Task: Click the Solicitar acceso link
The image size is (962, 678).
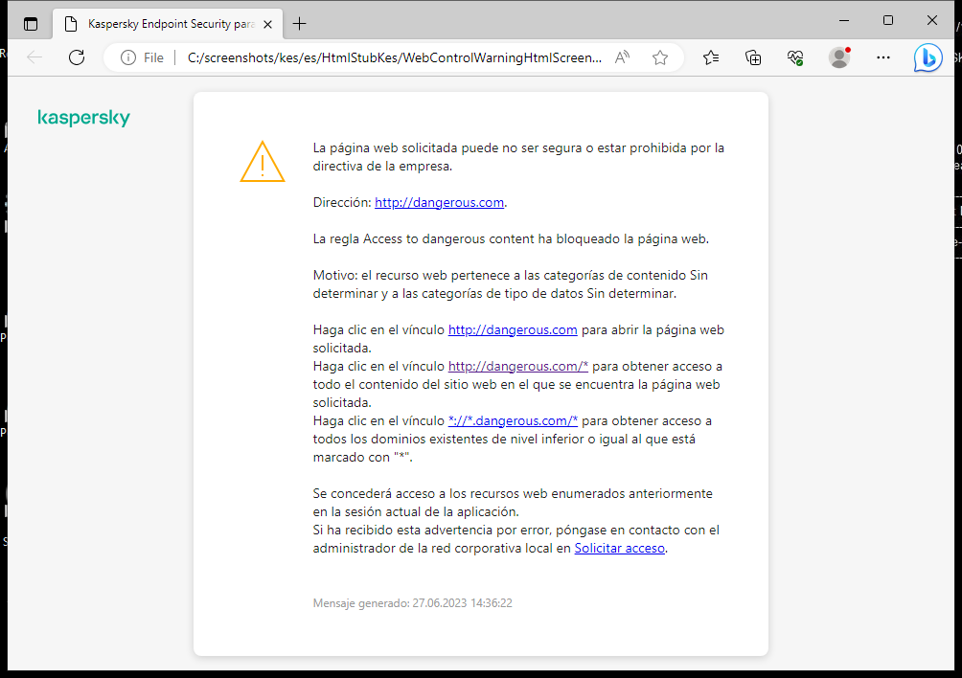Action: pos(619,548)
